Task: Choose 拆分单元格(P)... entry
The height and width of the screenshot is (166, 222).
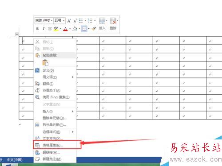Action: (55, 125)
